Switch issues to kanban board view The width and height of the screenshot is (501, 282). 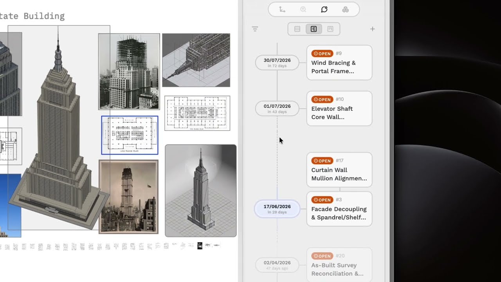330,29
